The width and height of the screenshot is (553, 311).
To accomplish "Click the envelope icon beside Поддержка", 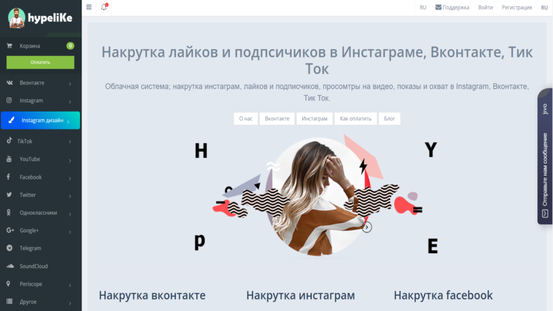I will click(439, 7).
